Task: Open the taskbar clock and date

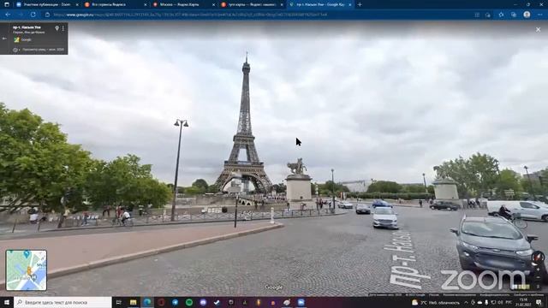Action: [x=523, y=302]
